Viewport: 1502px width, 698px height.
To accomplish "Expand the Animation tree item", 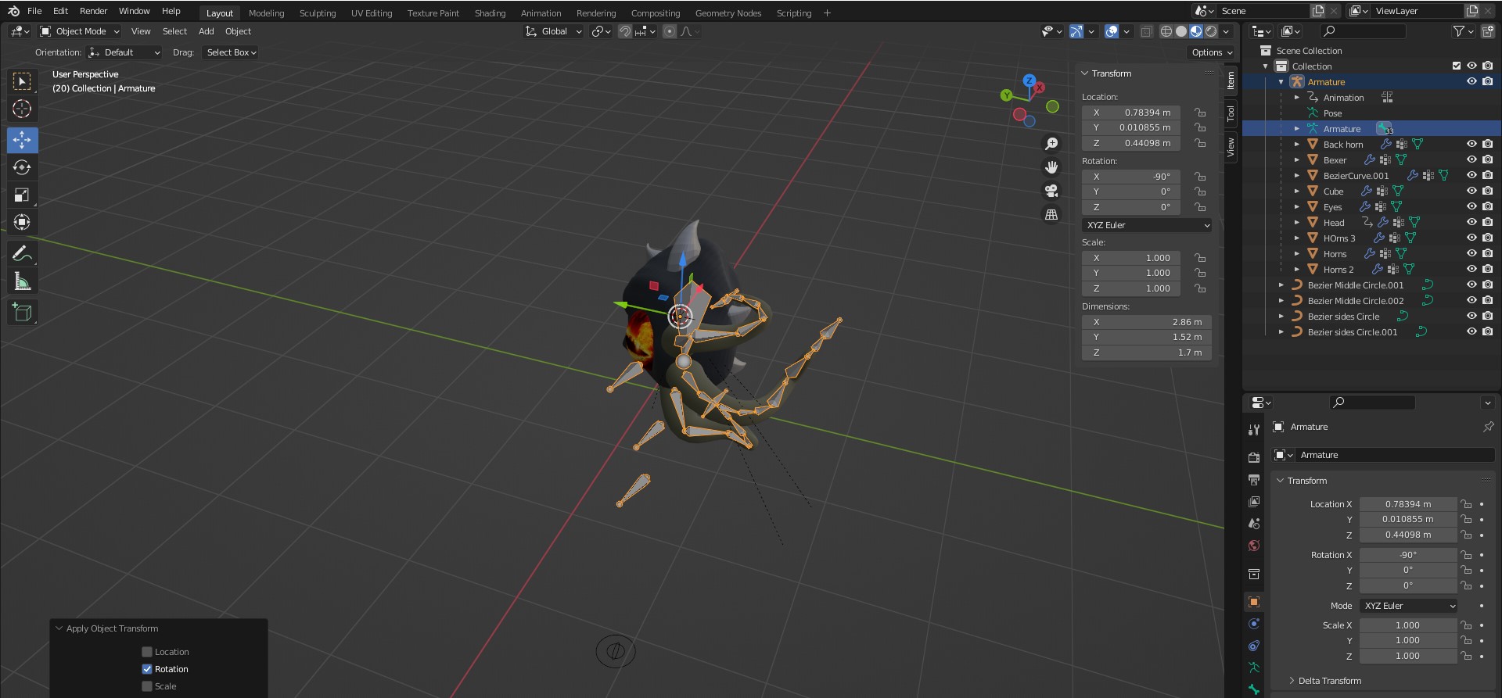I will tap(1296, 98).
